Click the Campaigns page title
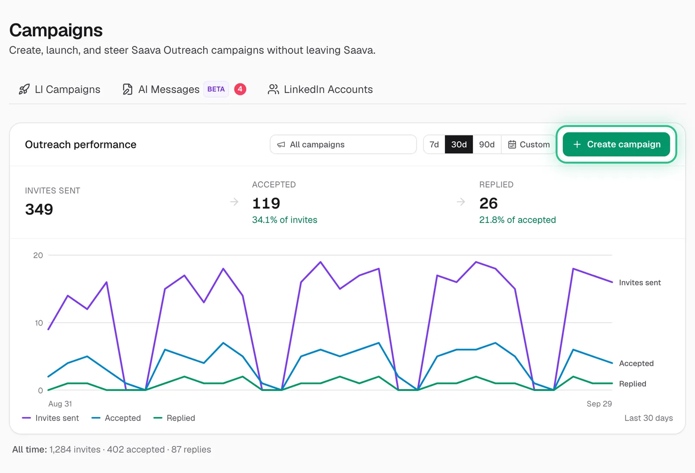 [56, 30]
